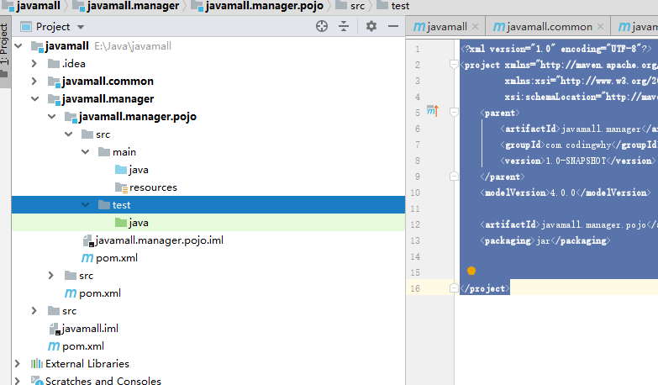
Task: Fold the parent tag on line 5
Action: (x=454, y=112)
